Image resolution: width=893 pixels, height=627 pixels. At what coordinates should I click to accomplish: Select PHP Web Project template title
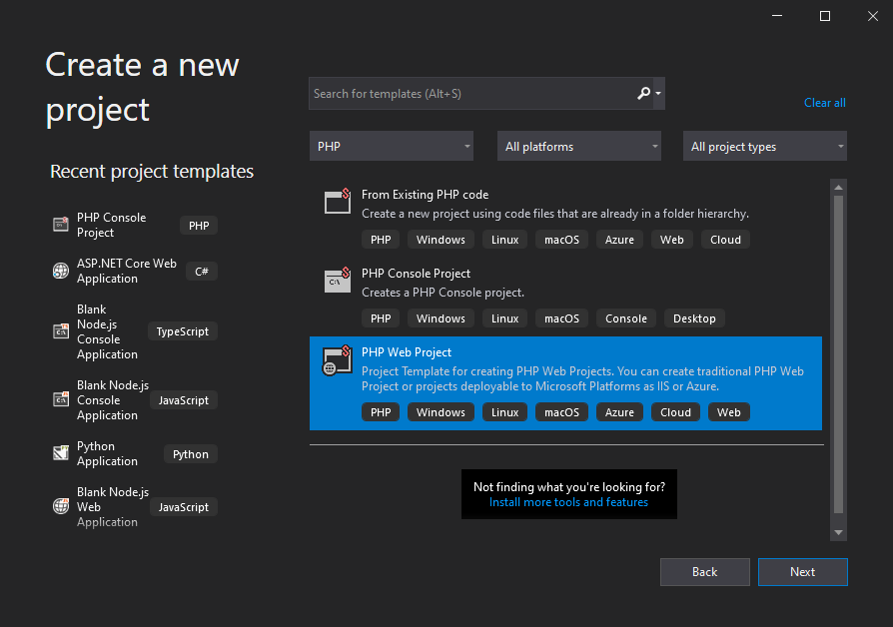point(407,352)
